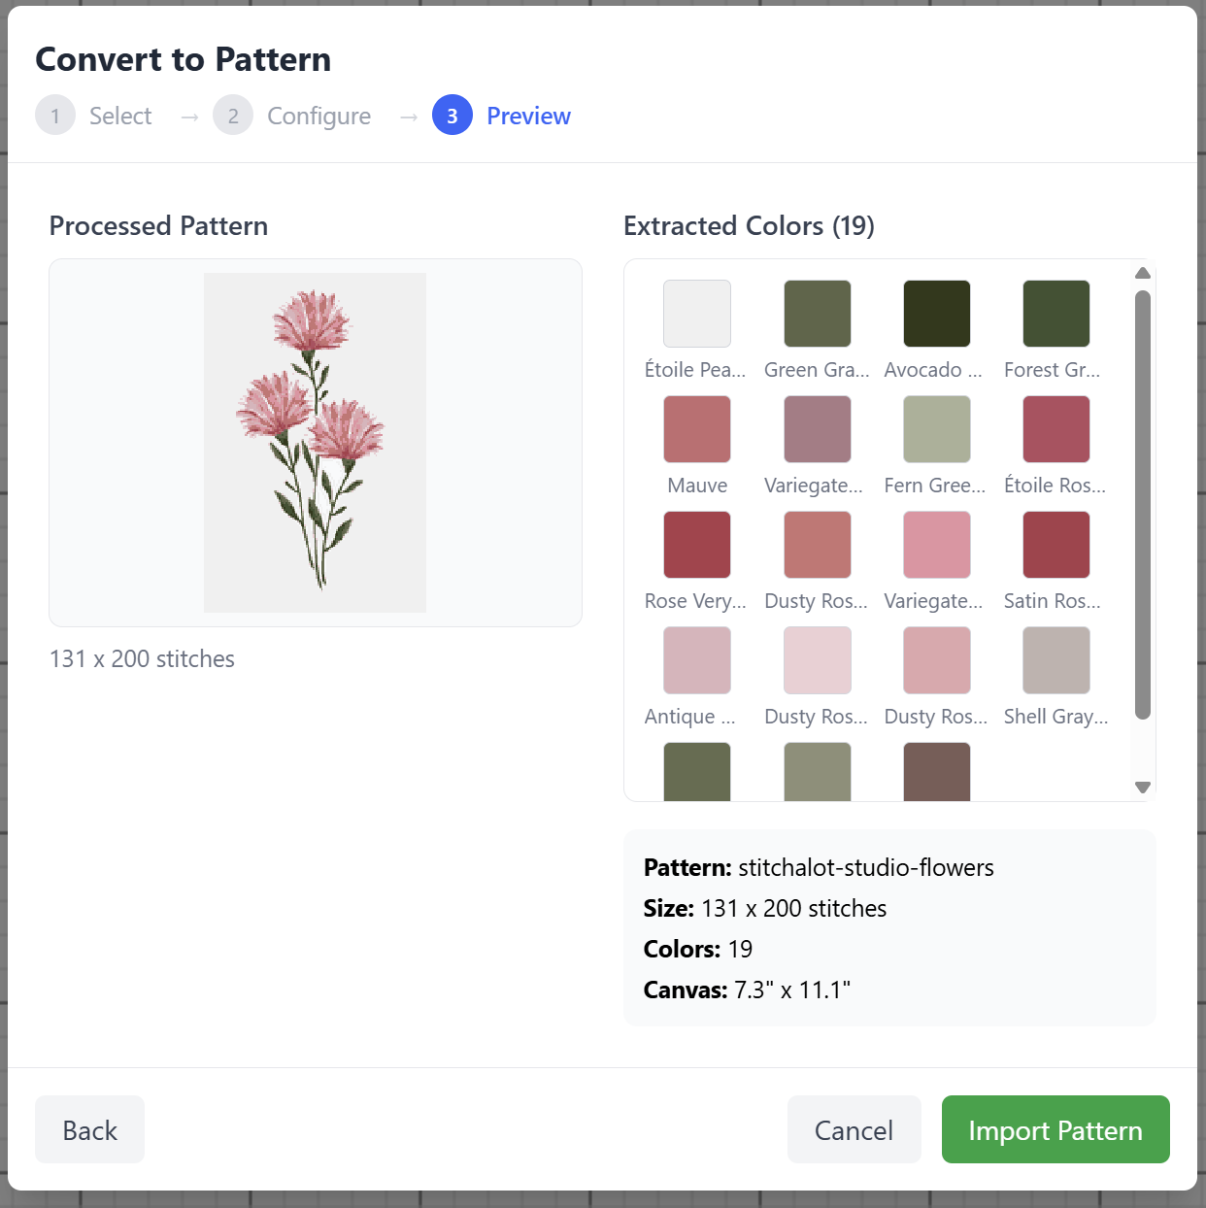The image size is (1206, 1208).
Task: Click the scroll-up arrow in colors list
Action: pyautogui.click(x=1143, y=273)
